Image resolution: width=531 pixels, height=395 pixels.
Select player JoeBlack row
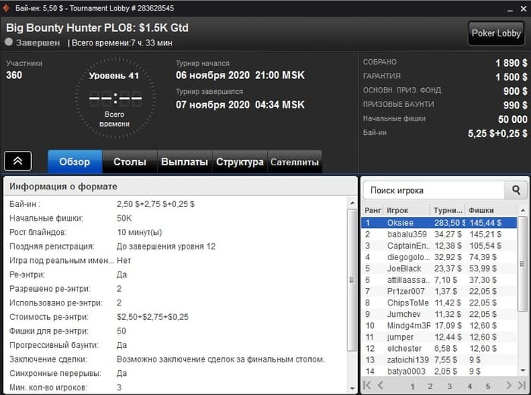(x=439, y=268)
